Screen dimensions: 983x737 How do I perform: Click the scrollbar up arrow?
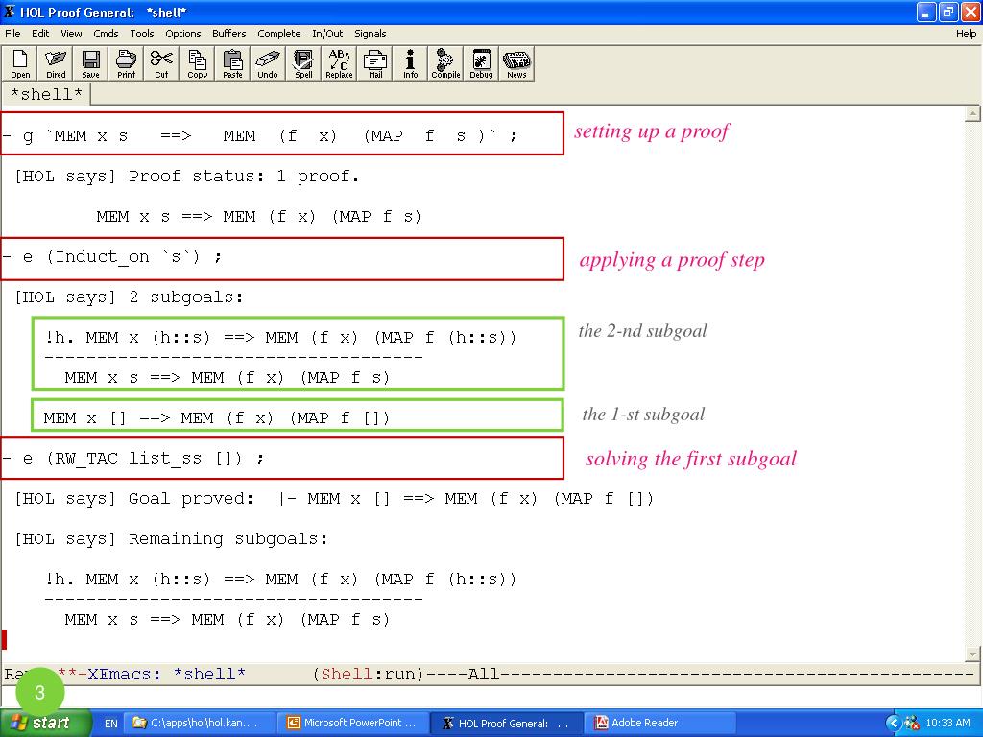972,113
